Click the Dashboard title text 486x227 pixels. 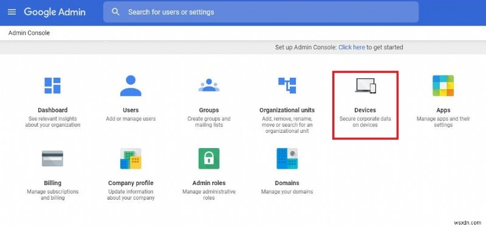tap(52, 110)
